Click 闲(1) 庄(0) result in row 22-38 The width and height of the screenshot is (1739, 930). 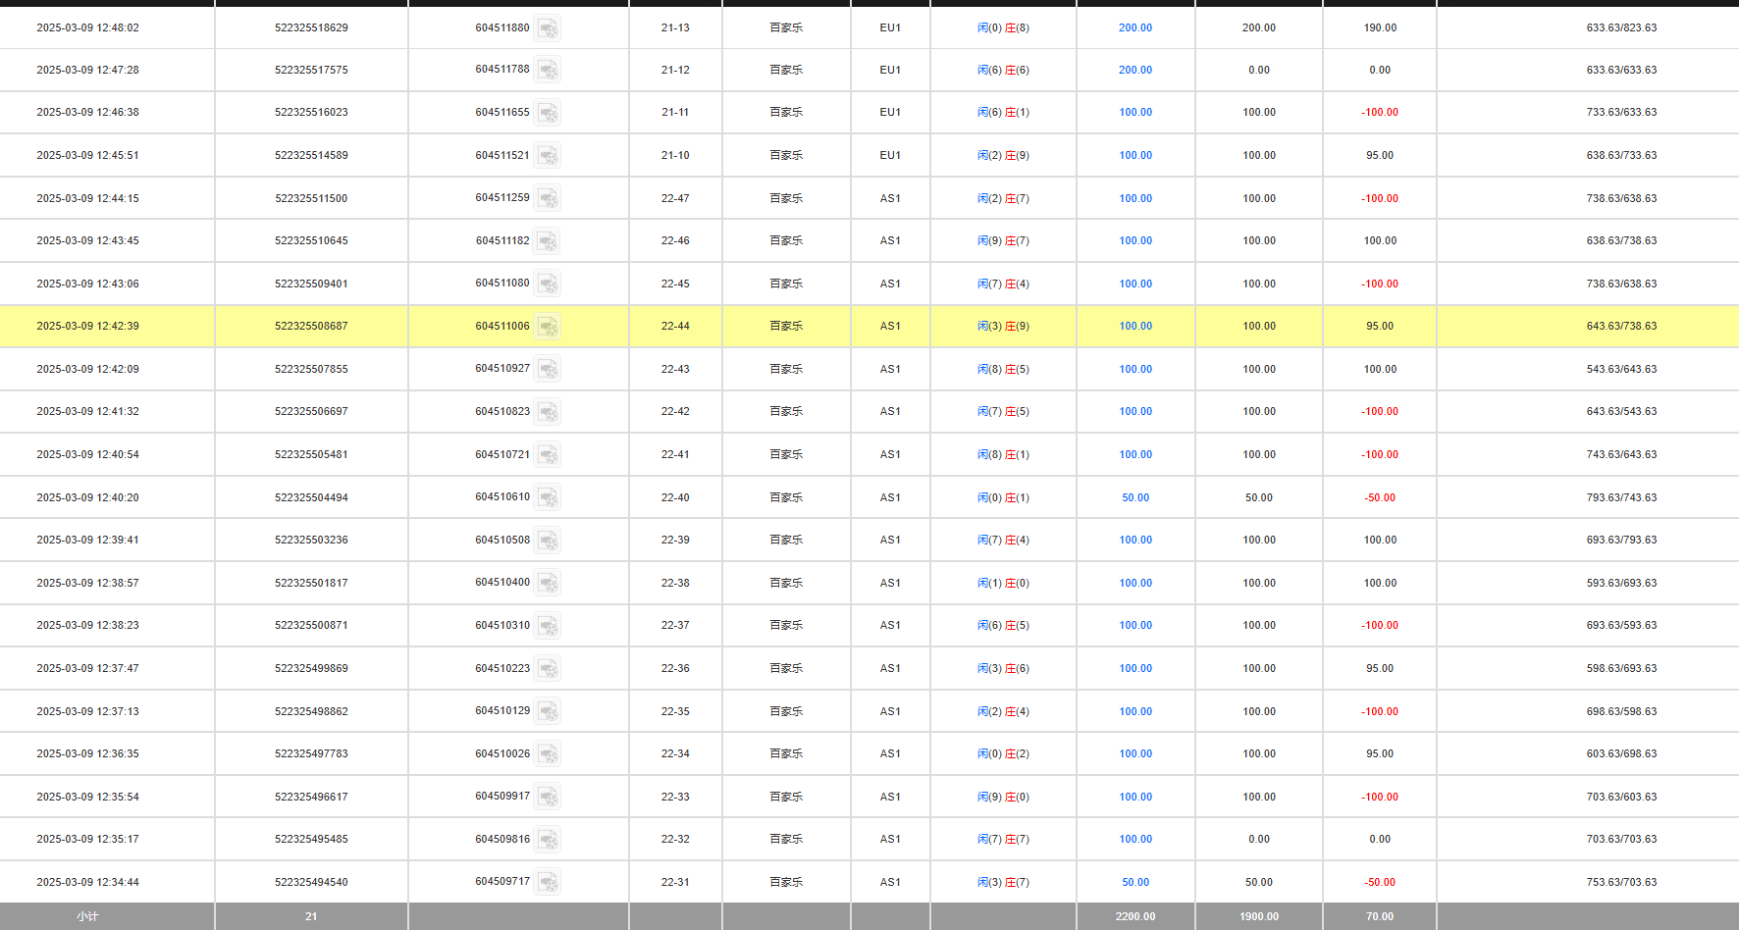point(1003,584)
